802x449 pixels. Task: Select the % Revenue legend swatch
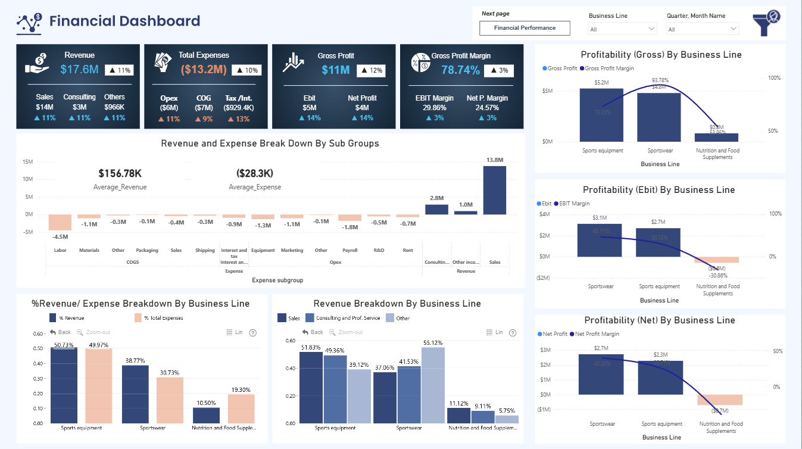[x=53, y=318]
